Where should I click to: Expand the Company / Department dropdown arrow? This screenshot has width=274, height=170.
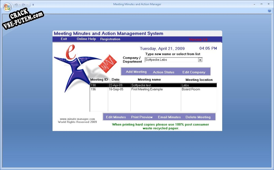click(200, 60)
